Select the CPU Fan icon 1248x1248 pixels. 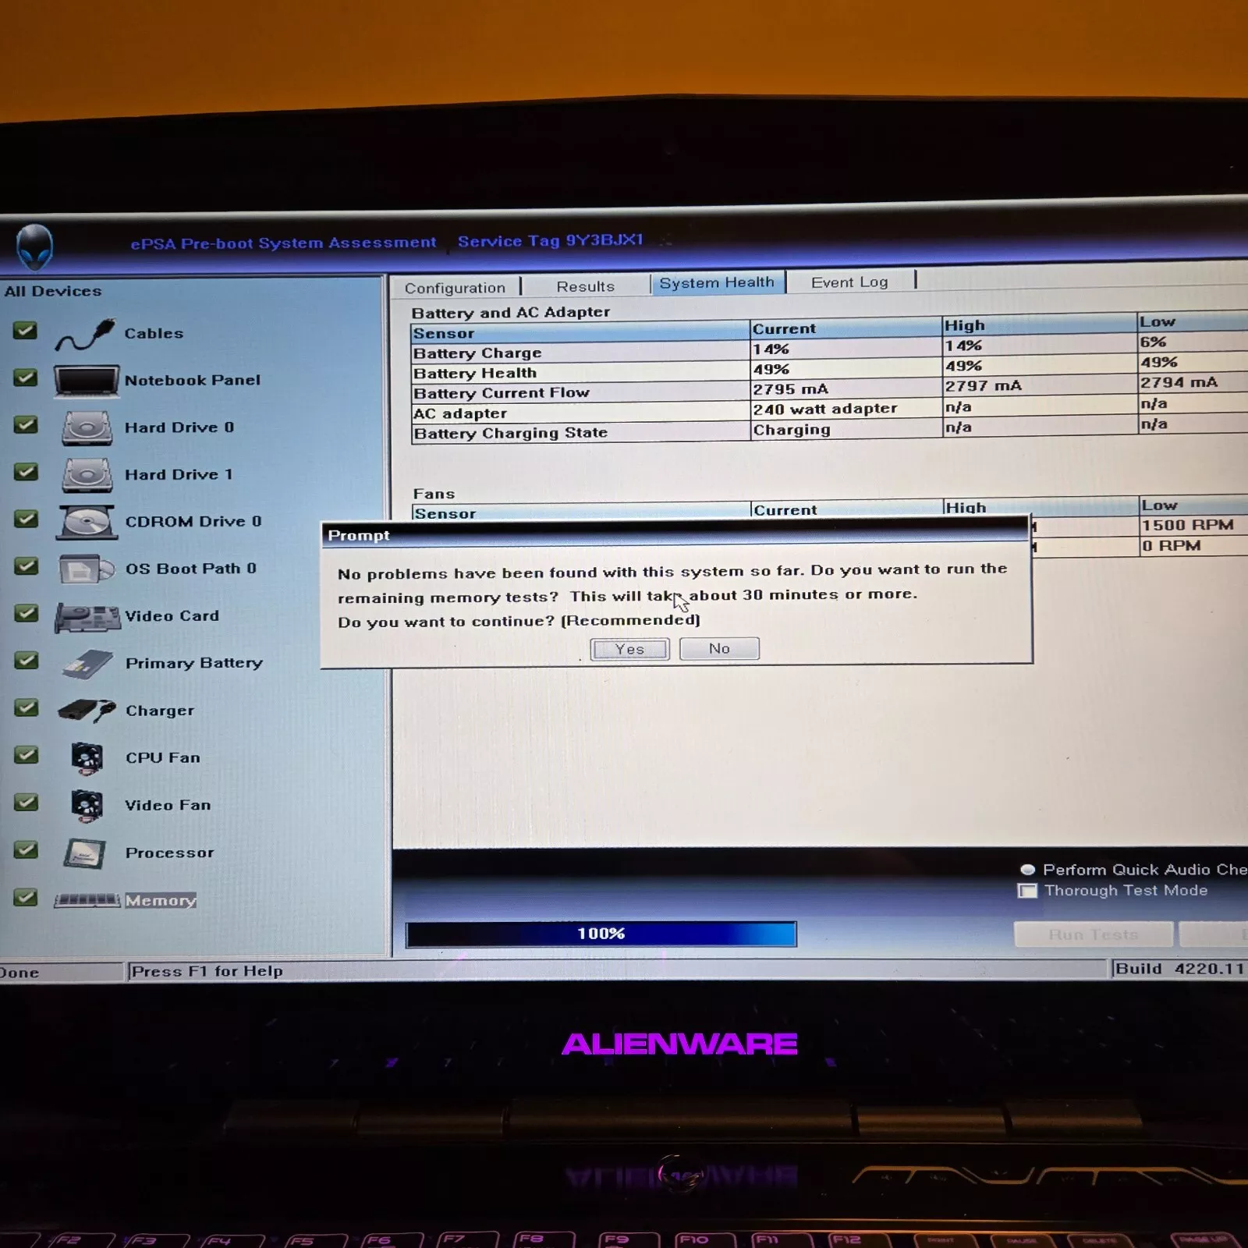coord(87,757)
